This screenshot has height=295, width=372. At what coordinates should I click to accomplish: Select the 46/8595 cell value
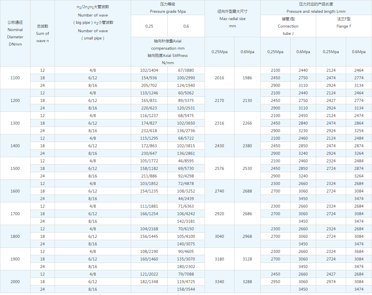coord(186,161)
